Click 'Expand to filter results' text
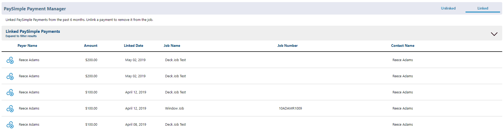503x132 pixels. tap(21, 36)
